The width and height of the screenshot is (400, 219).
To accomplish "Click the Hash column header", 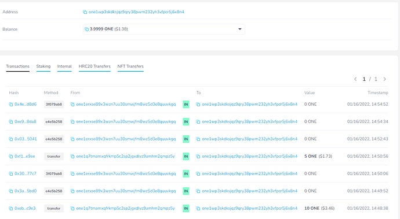I will pos(14,92).
